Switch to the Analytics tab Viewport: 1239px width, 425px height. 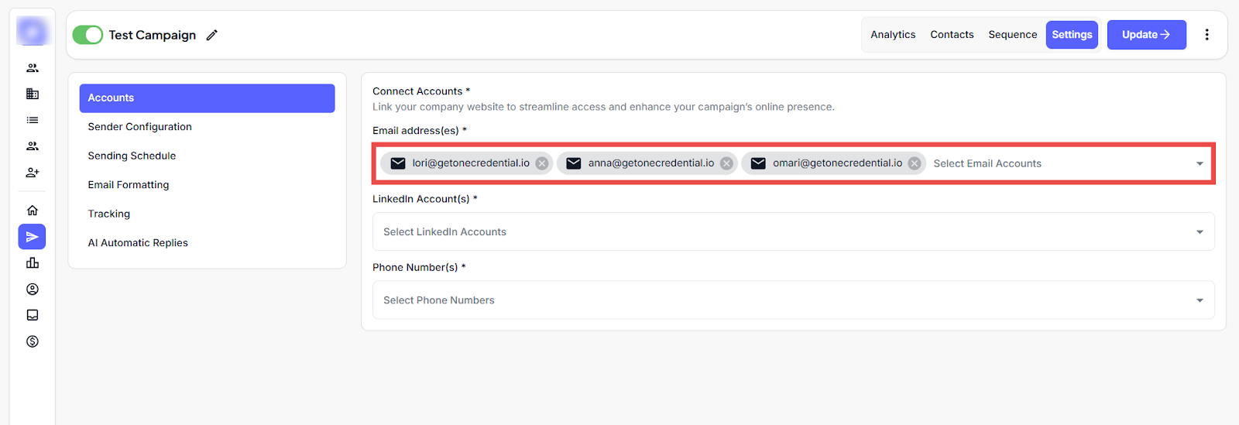893,35
